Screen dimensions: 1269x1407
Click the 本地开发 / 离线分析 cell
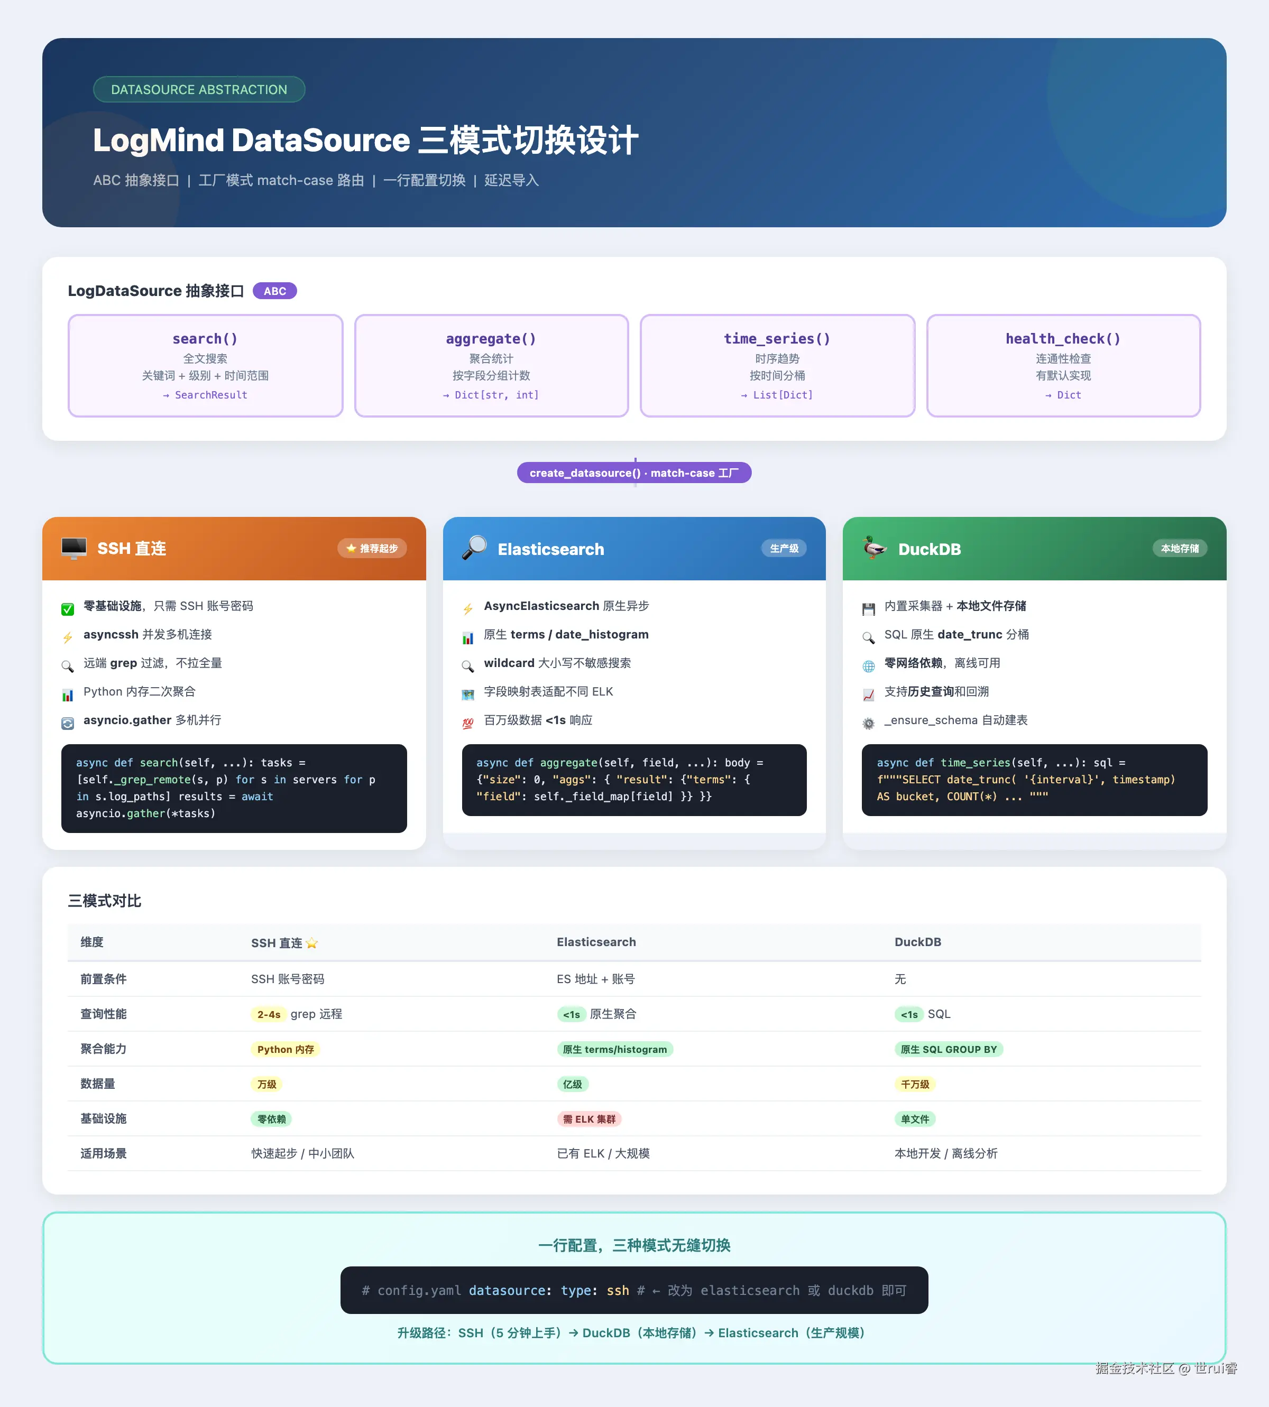(946, 1153)
